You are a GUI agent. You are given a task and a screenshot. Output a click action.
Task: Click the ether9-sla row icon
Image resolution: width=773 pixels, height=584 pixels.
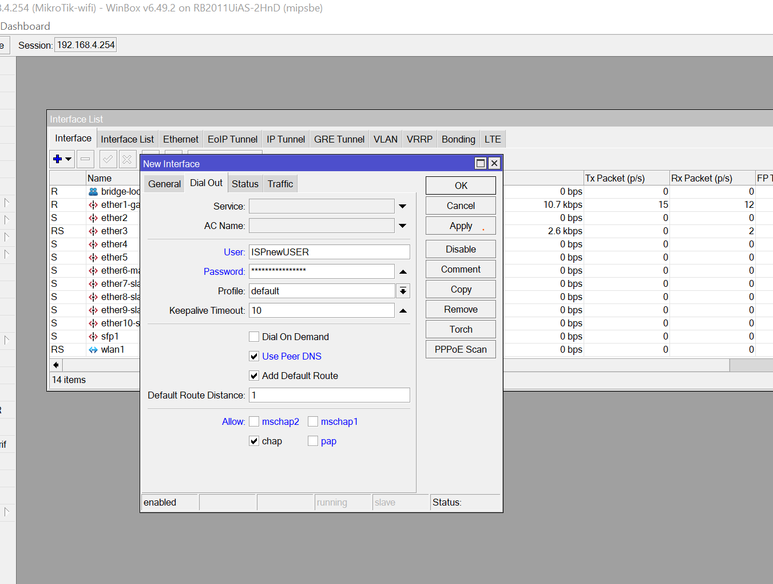pyautogui.click(x=93, y=310)
